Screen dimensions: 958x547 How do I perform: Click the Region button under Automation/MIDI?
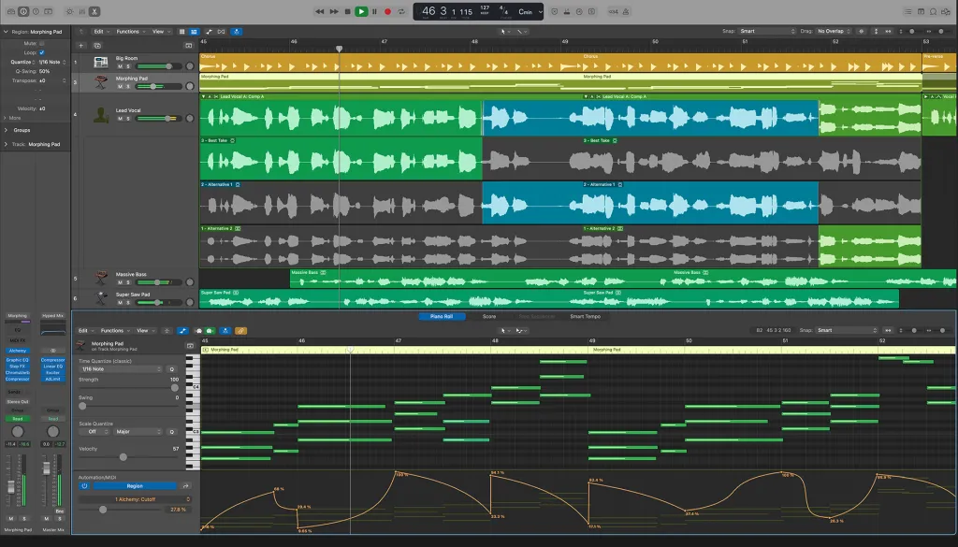click(x=135, y=485)
